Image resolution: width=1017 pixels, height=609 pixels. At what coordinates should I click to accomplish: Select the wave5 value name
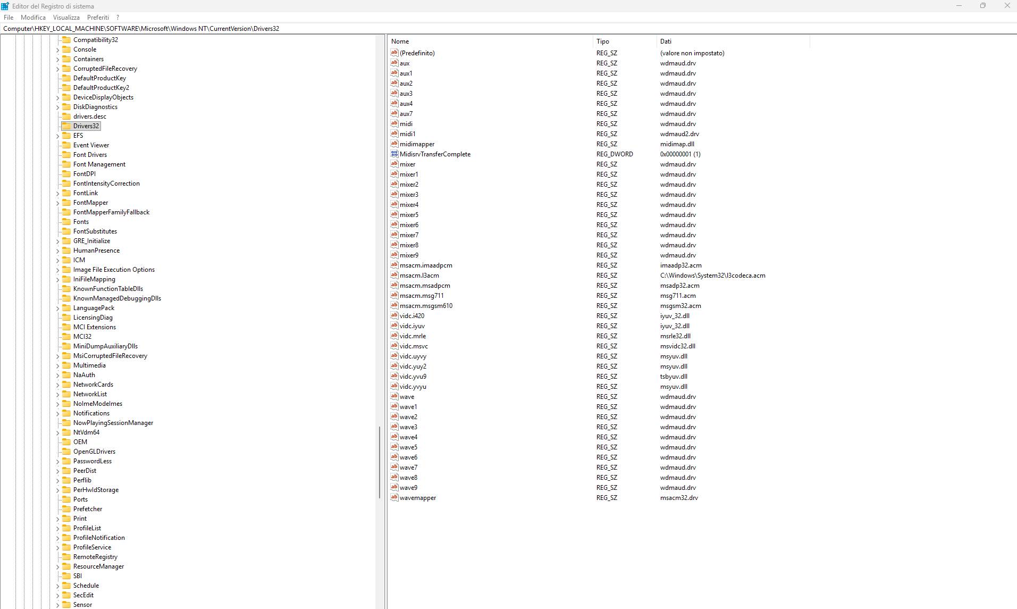[408, 447]
